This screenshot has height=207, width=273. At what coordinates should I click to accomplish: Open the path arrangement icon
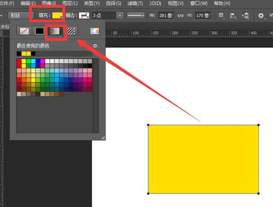click(245, 16)
